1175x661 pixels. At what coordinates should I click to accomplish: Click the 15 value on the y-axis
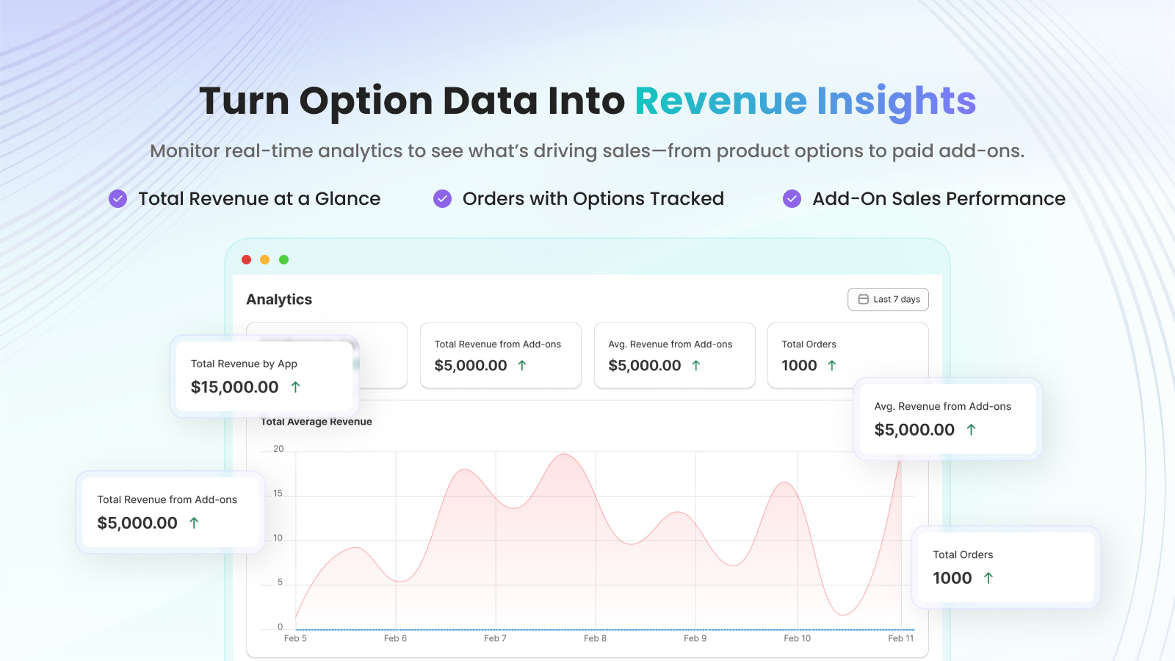[278, 494]
